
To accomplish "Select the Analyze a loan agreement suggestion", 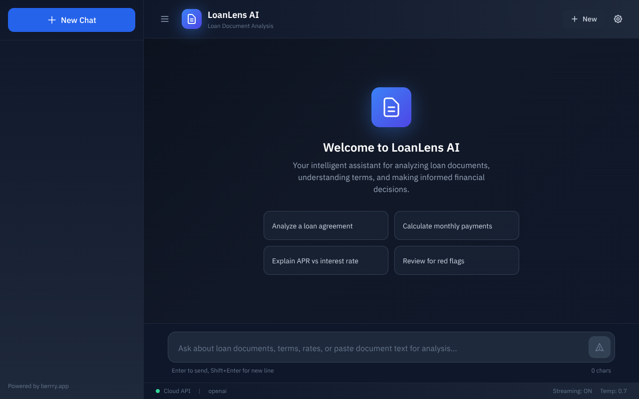I will coord(325,225).
